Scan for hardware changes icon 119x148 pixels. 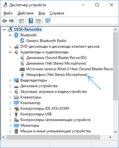coord(48,21)
